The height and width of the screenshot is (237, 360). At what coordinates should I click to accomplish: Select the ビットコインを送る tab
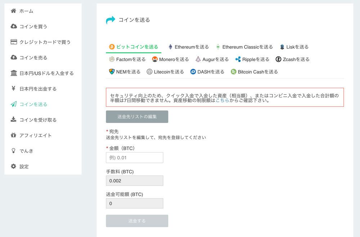[x=134, y=47]
